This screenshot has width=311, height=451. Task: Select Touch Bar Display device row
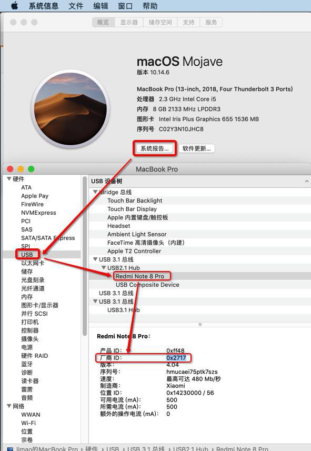click(199, 209)
